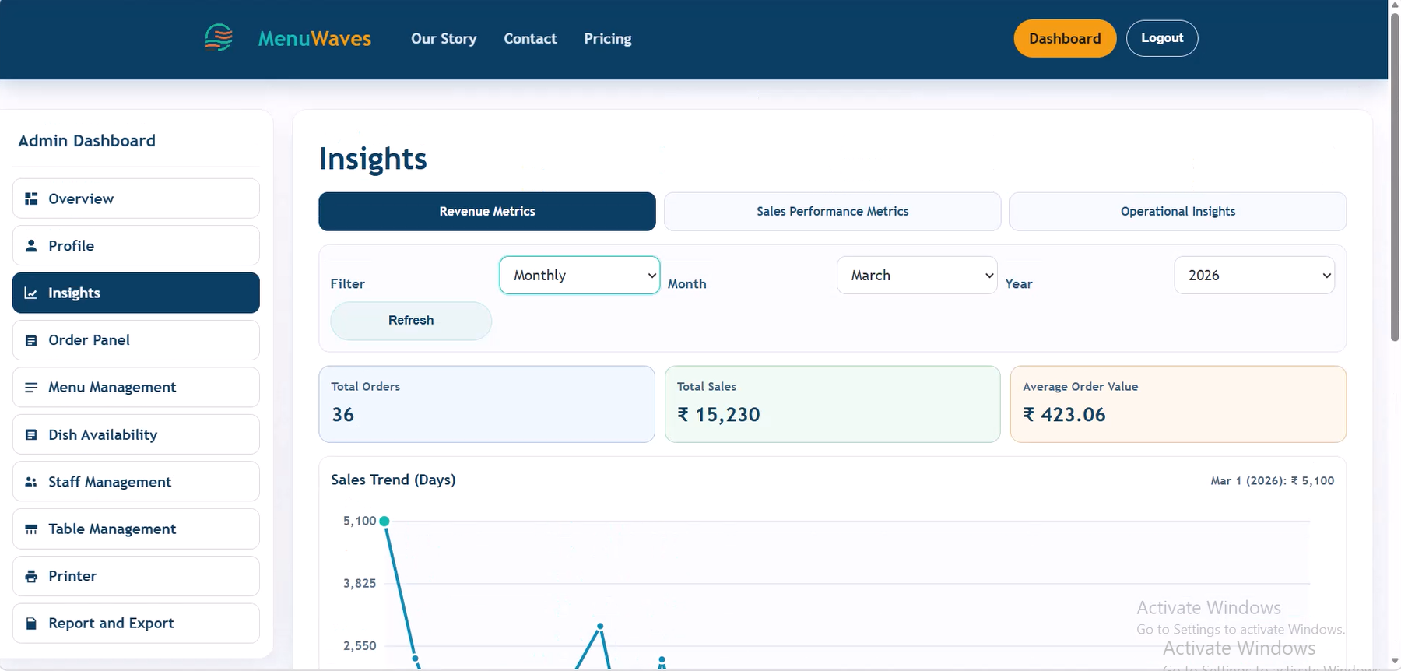Open the Year dropdown showing 2026
Screen dimensions: 1401x671
pyautogui.click(x=1254, y=275)
